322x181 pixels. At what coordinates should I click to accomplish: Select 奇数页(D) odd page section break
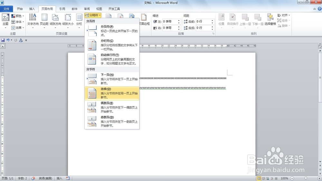click(112, 121)
